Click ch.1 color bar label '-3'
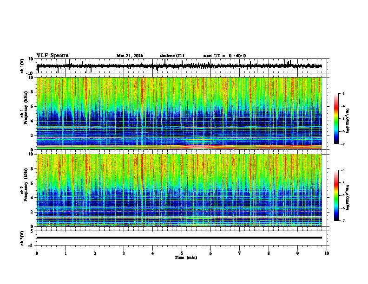This screenshot has height=284, width=368. (343, 94)
